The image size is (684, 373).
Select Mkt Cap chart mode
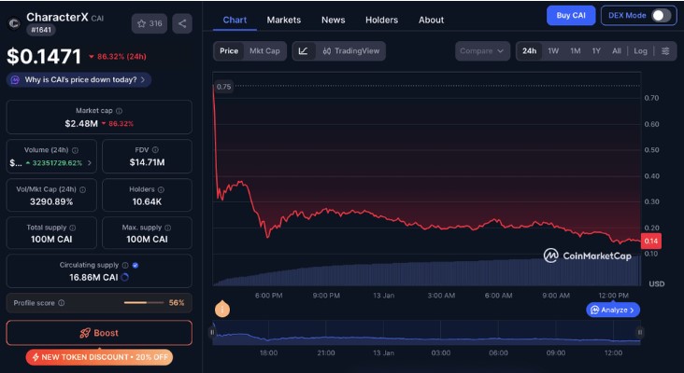tap(264, 51)
